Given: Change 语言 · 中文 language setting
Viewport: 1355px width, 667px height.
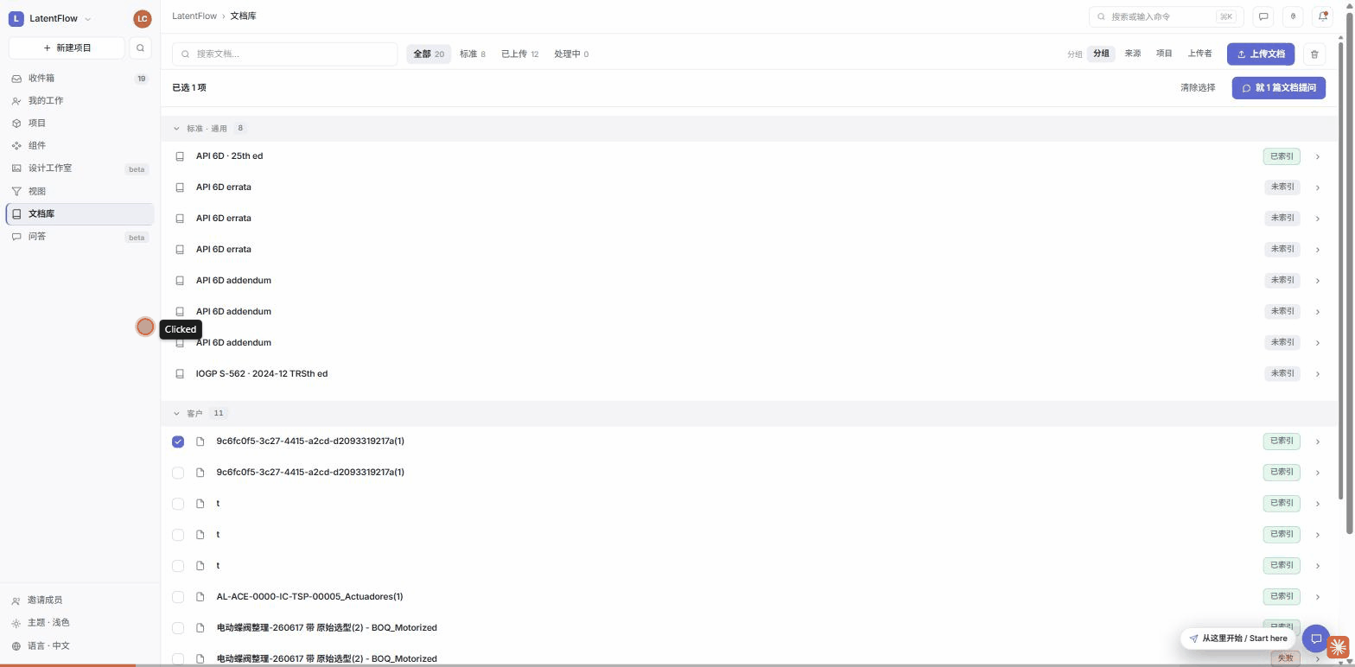Looking at the screenshot, I should [80, 645].
